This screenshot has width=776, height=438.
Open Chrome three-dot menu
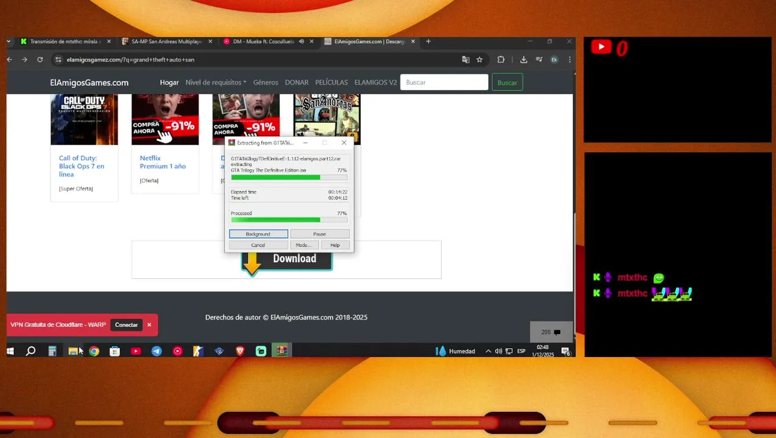(570, 60)
